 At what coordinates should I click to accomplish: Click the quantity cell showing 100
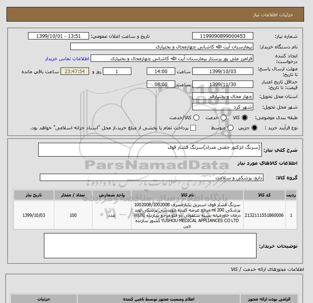73,215
